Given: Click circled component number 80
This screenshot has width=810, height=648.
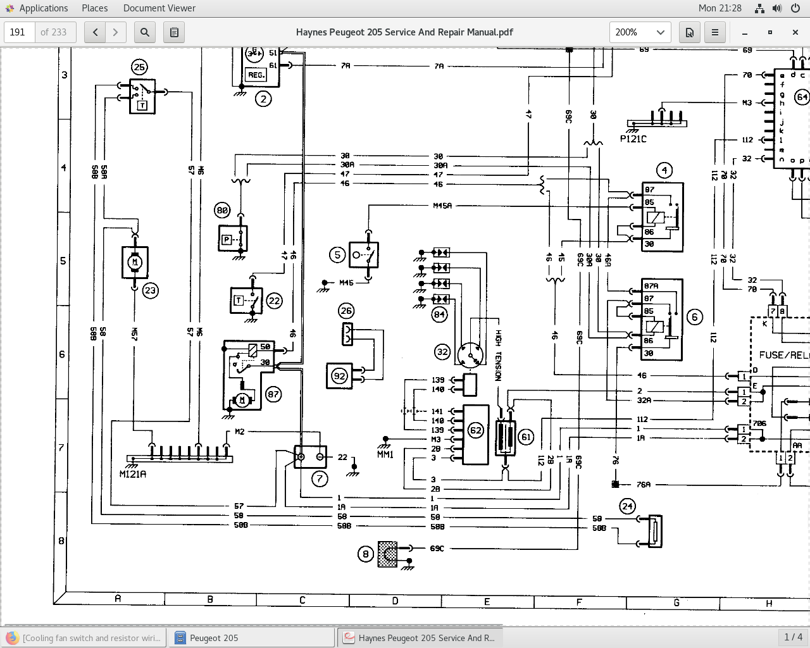Looking at the screenshot, I should pyautogui.click(x=222, y=210).
